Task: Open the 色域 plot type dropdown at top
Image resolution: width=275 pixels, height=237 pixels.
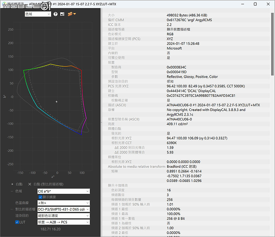Action: coord(38,14)
